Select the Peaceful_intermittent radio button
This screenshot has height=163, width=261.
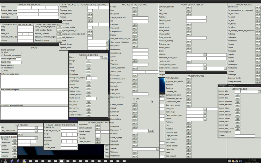[2, 55]
